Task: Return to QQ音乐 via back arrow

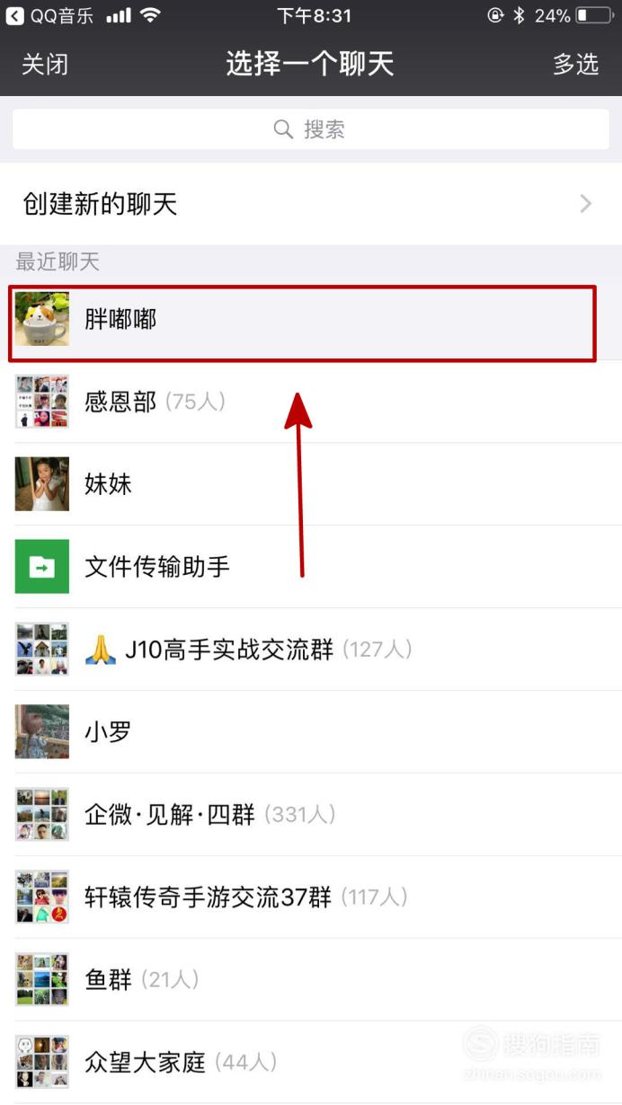Action: [15, 15]
